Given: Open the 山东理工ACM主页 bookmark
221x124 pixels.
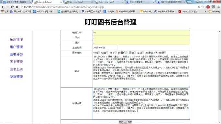Looking at the screenshot, I should click(92, 11).
